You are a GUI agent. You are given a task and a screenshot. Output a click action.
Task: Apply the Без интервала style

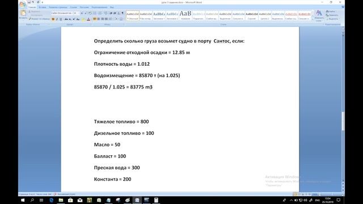pyautogui.click(x=146, y=15)
